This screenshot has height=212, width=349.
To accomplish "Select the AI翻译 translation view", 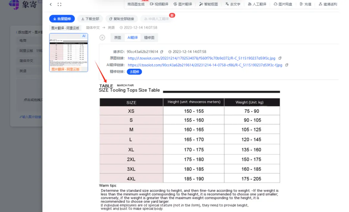I will click(133, 38).
